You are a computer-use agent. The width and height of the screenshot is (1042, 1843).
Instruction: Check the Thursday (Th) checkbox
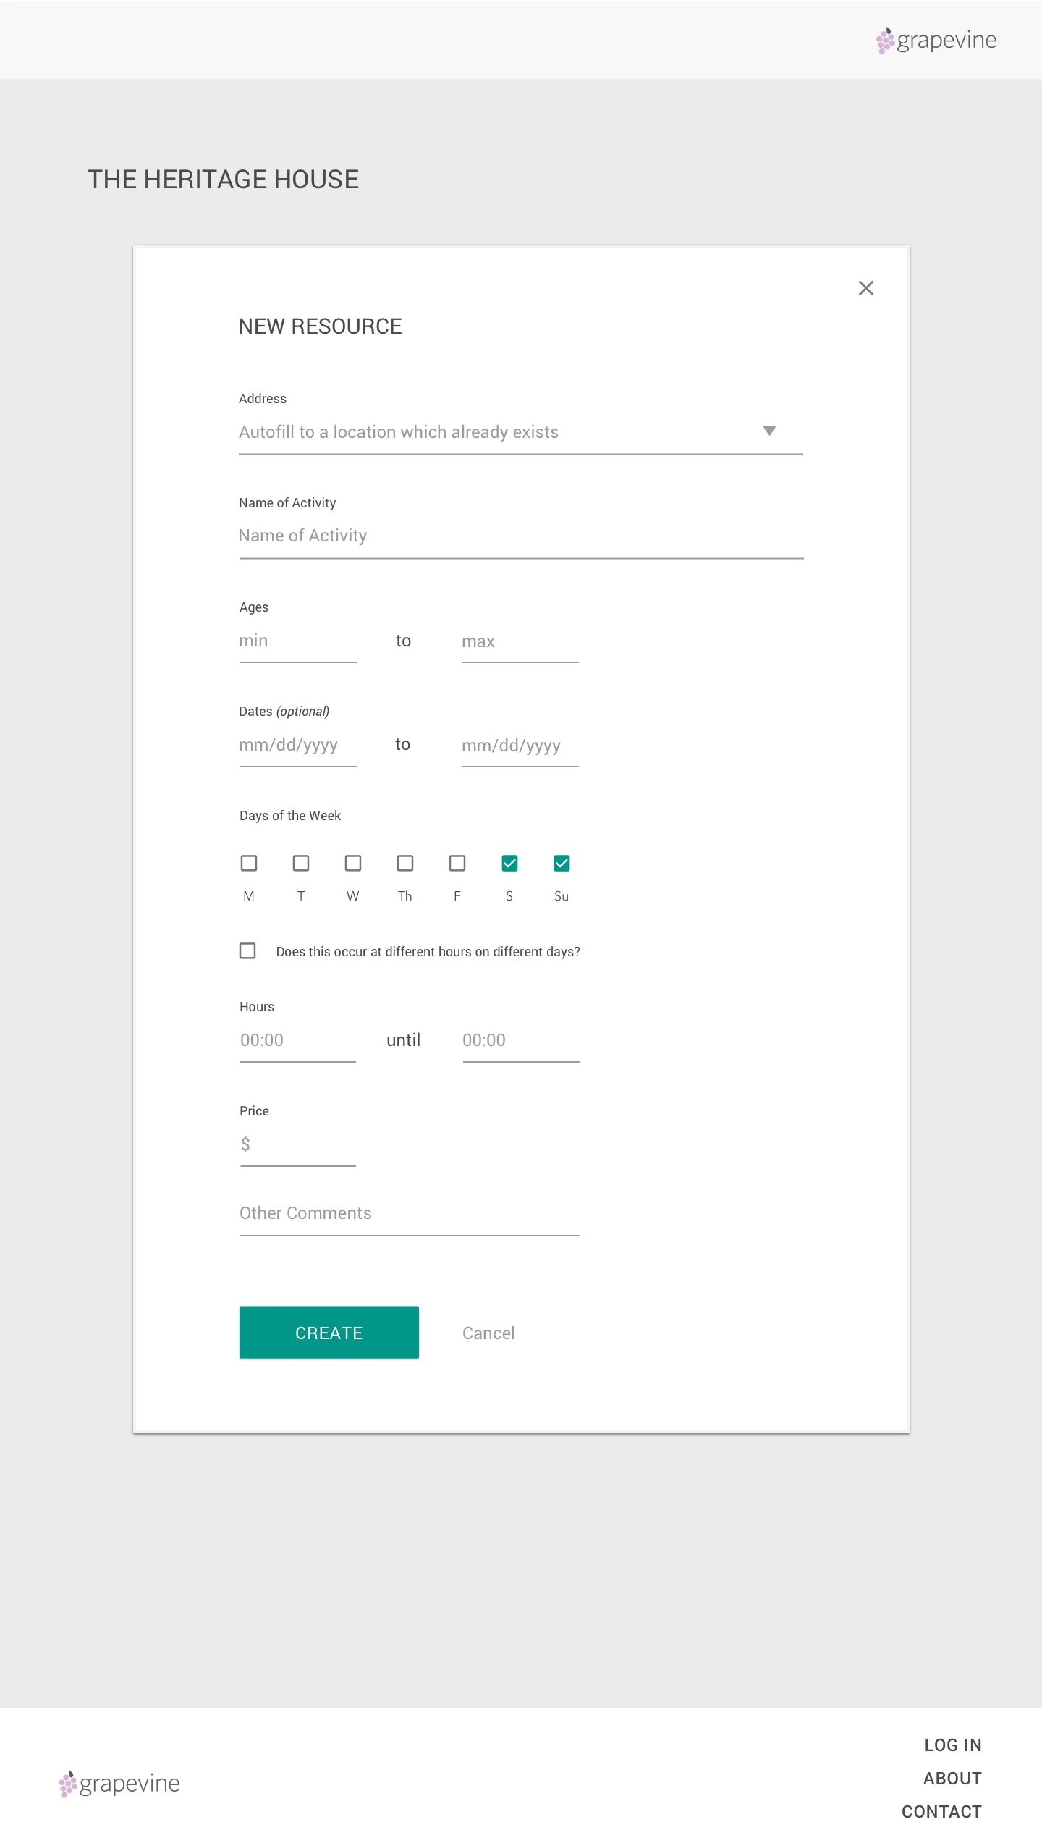click(x=405, y=863)
